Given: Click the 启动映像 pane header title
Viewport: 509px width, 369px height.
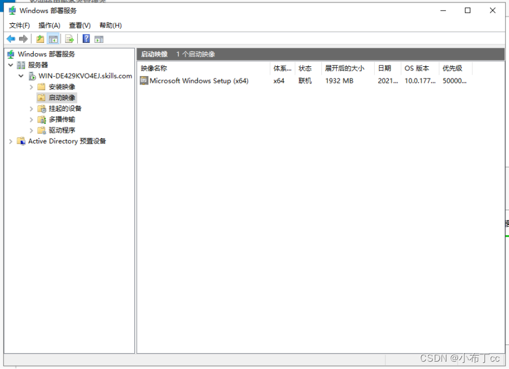Looking at the screenshot, I should pyautogui.click(x=154, y=54).
